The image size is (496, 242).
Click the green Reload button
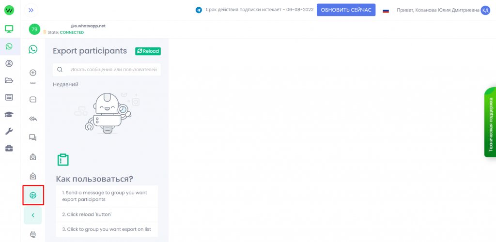click(x=148, y=51)
